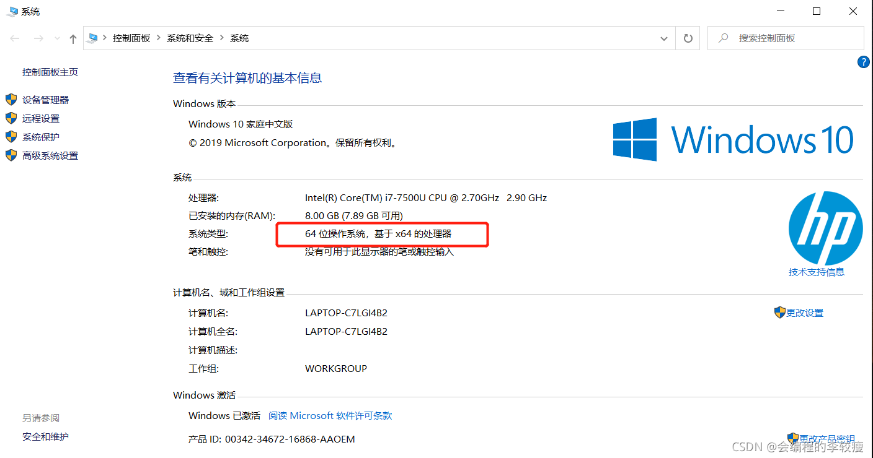The image size is (873, 458).
Task: Open 阅读 Microsoft 软件许可条款 link
Action: click(x=330, y=416)
